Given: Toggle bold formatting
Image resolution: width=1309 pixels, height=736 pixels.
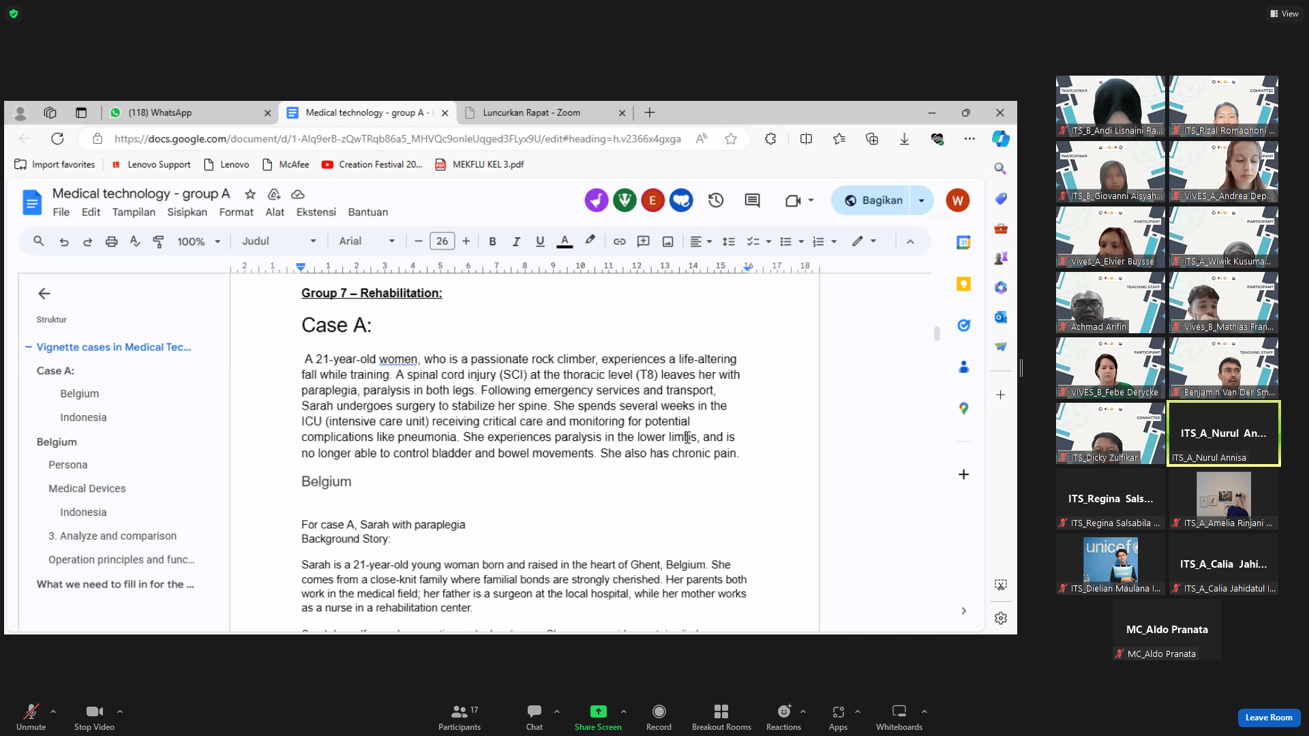Looking at the screenshot, I should [492, 241].
